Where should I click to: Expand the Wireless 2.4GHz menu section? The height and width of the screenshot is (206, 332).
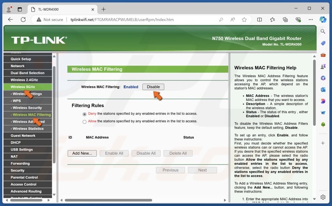click(x=24, y=80)
